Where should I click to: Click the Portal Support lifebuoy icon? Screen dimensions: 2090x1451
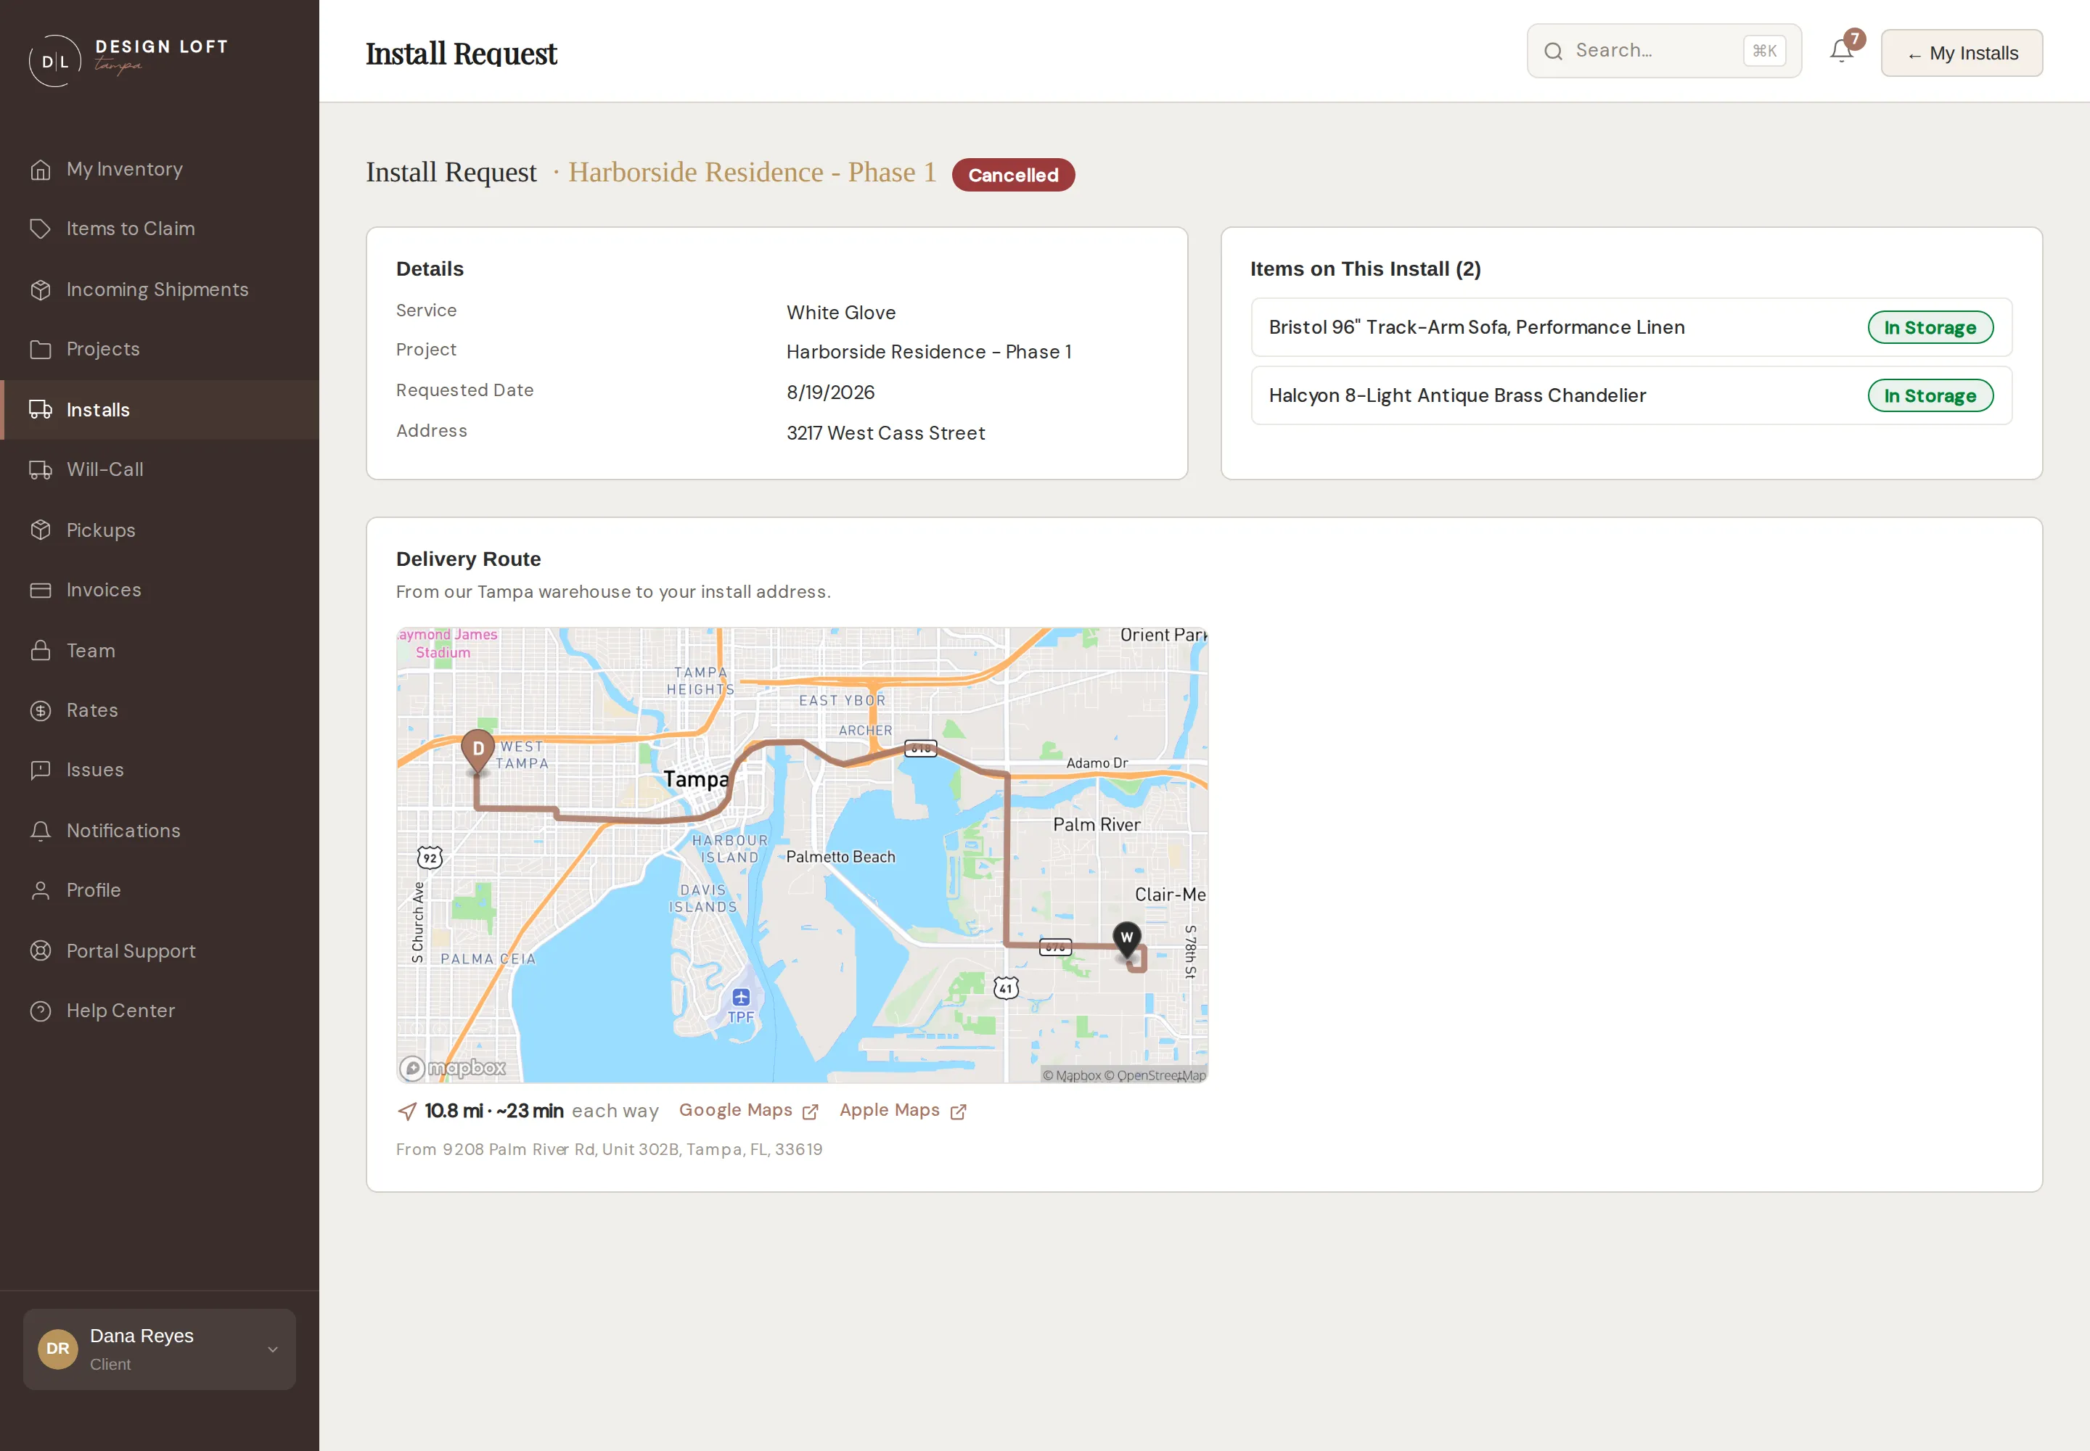tap(40, 951)
